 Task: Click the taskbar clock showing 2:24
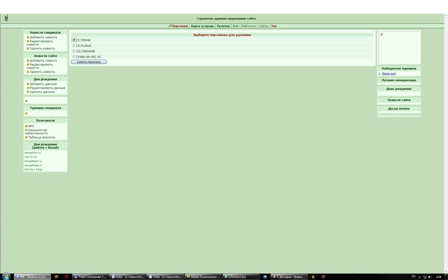click(438, 277)
